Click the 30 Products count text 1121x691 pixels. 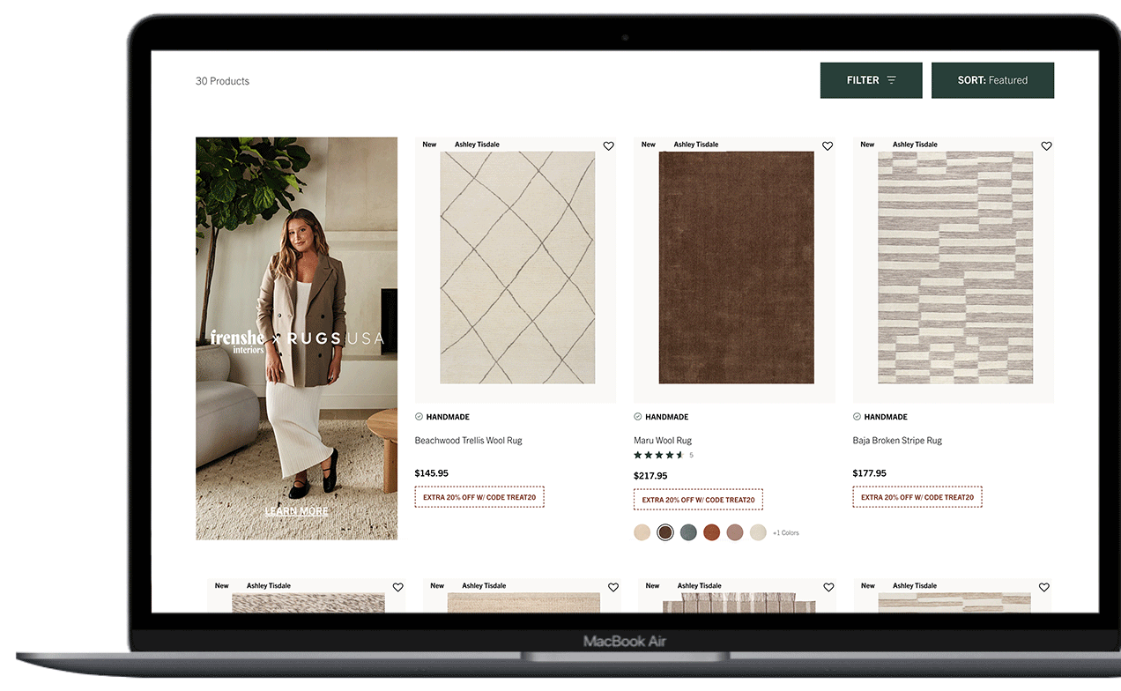tap(222, 81)
